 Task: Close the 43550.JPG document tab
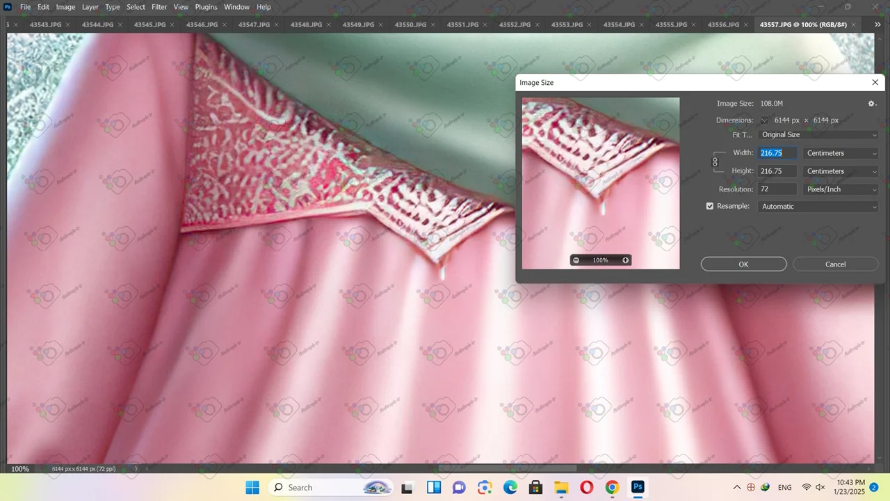(433, 24)
